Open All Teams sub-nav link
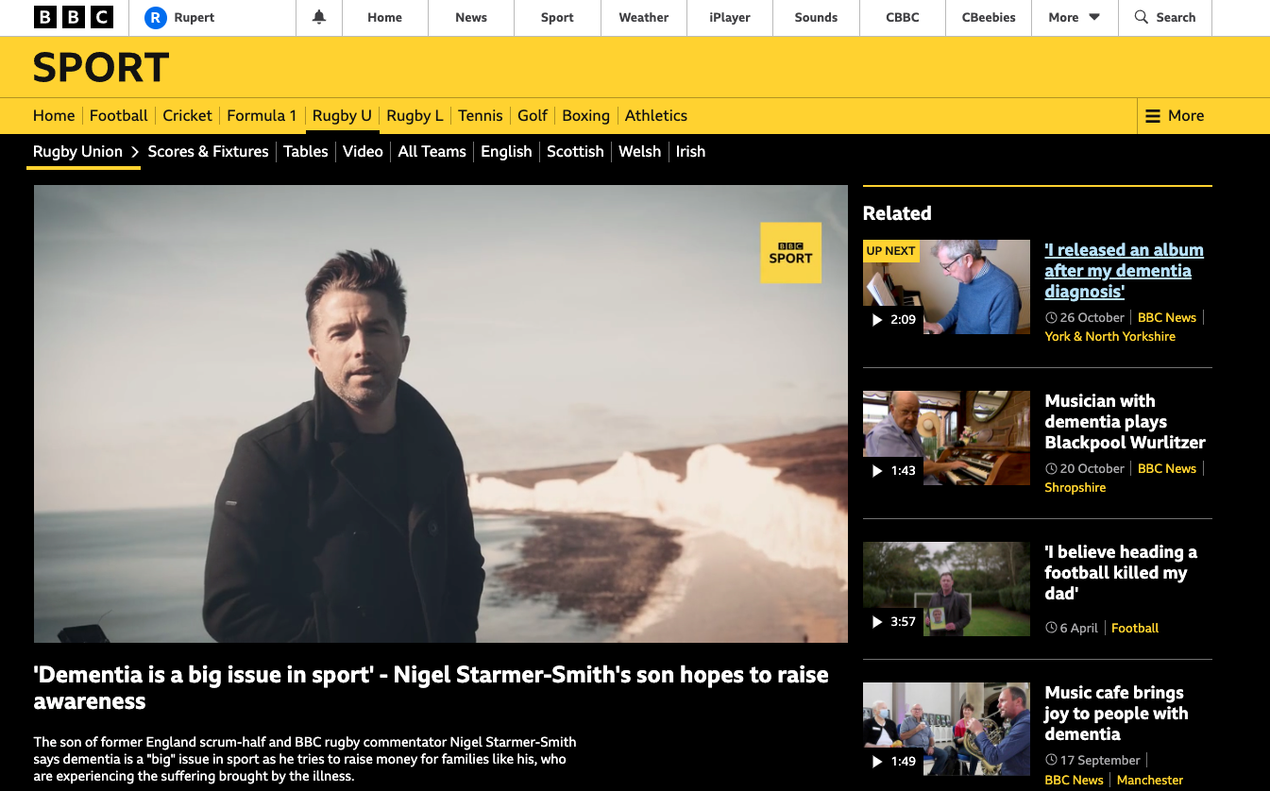Viewport: 1270px width, 791px height. (432, 152)
